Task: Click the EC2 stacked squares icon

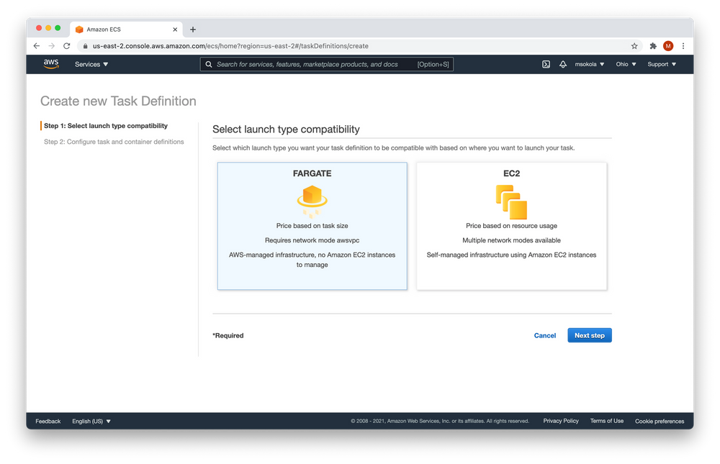Action: pyautogui.click(x=511, y=201)
